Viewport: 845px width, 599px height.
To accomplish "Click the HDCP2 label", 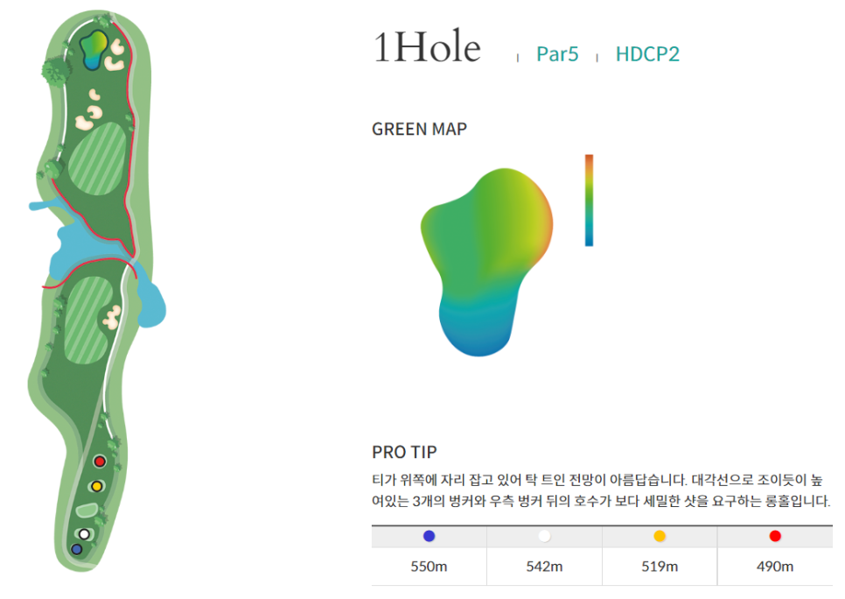I will point(647,54).
